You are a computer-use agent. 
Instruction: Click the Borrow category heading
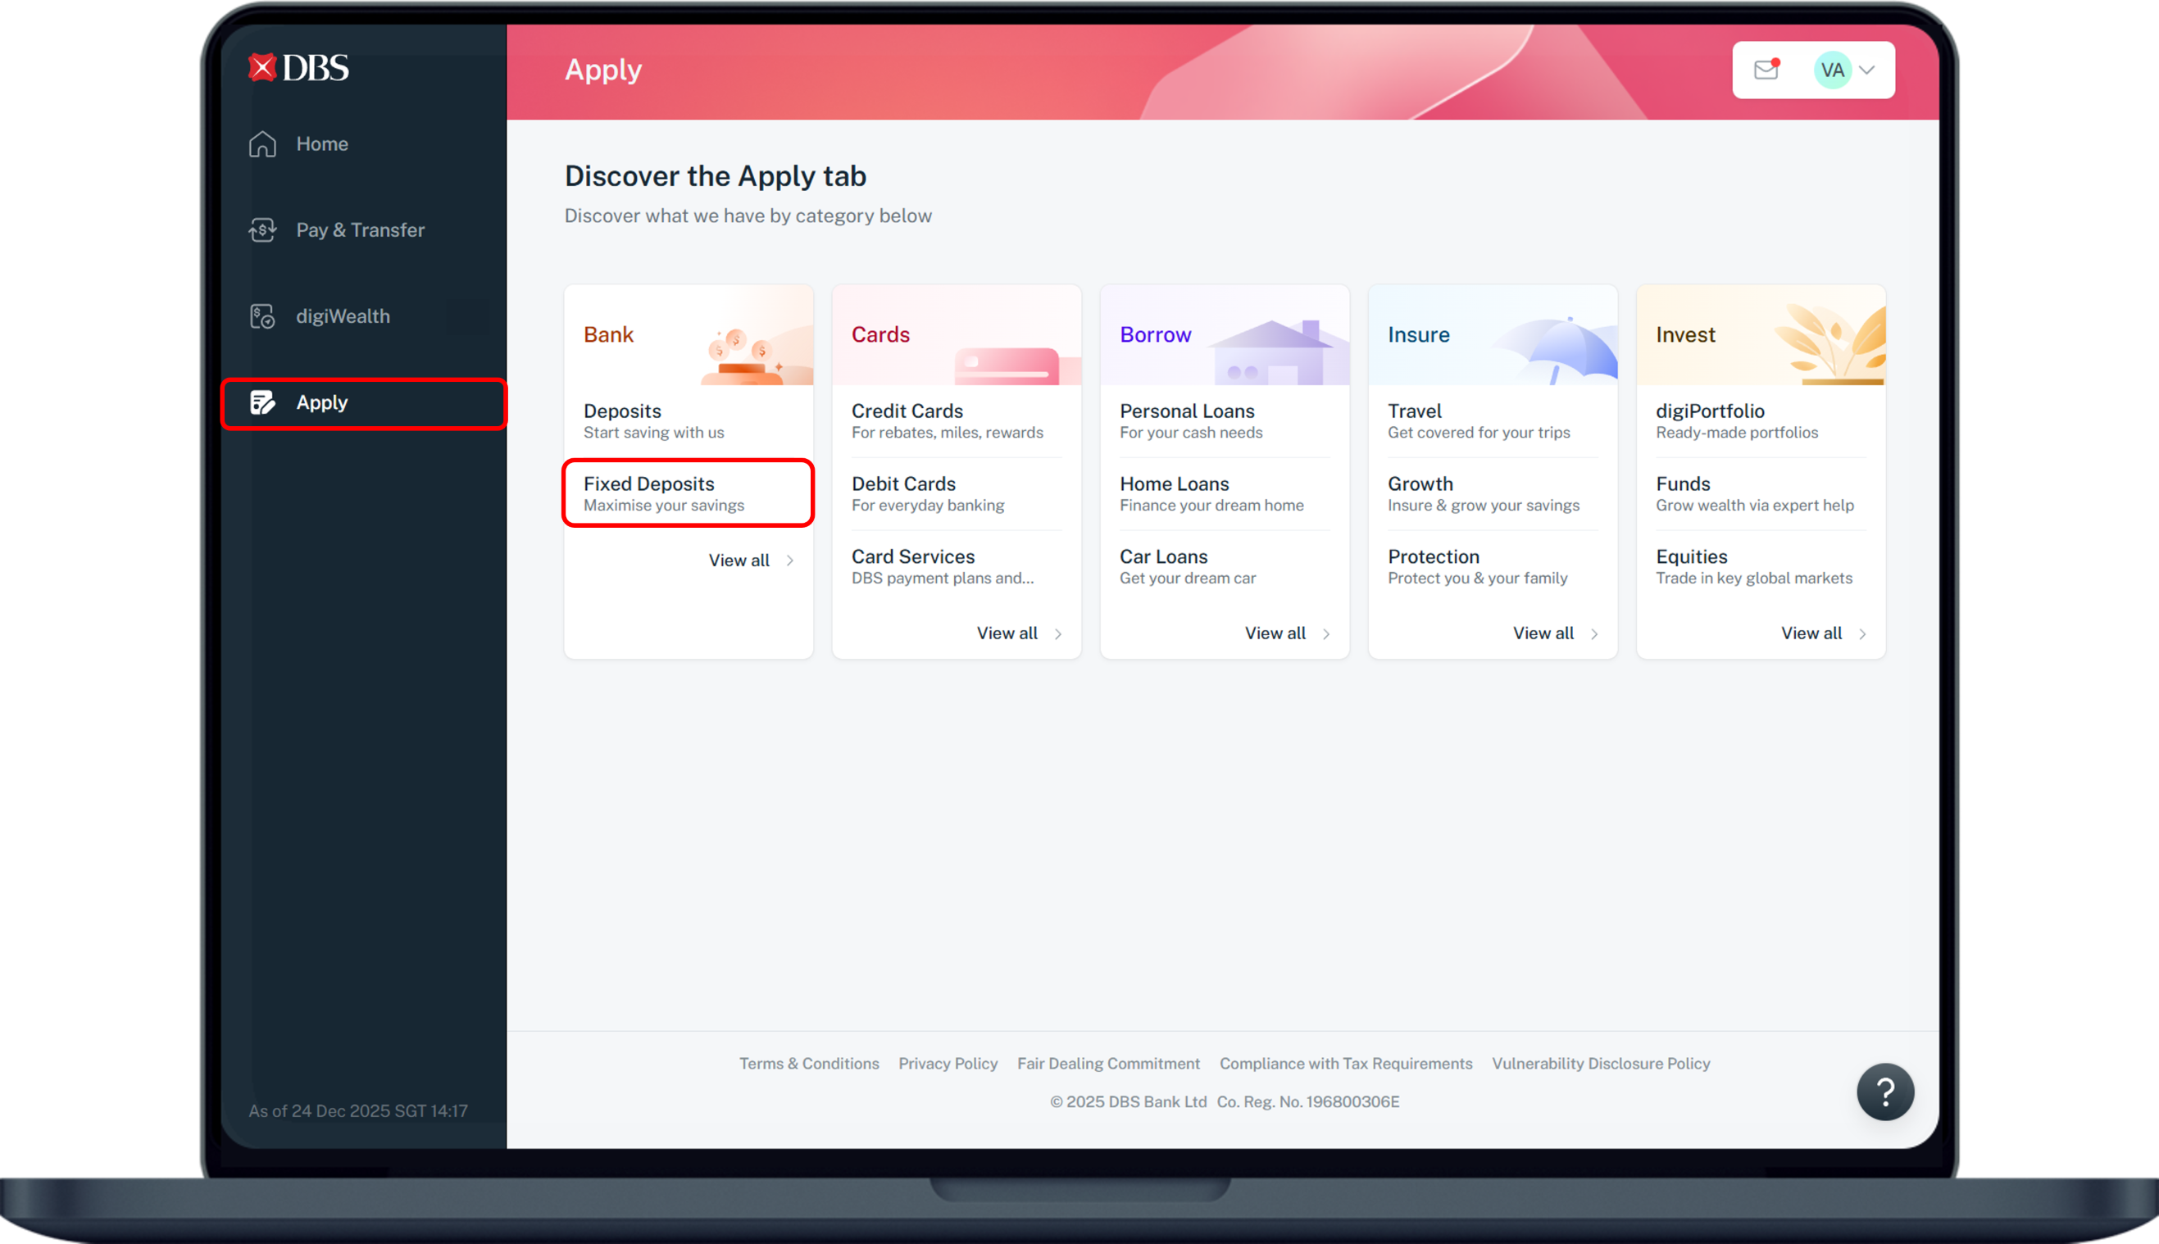(x=1156, y=335)
